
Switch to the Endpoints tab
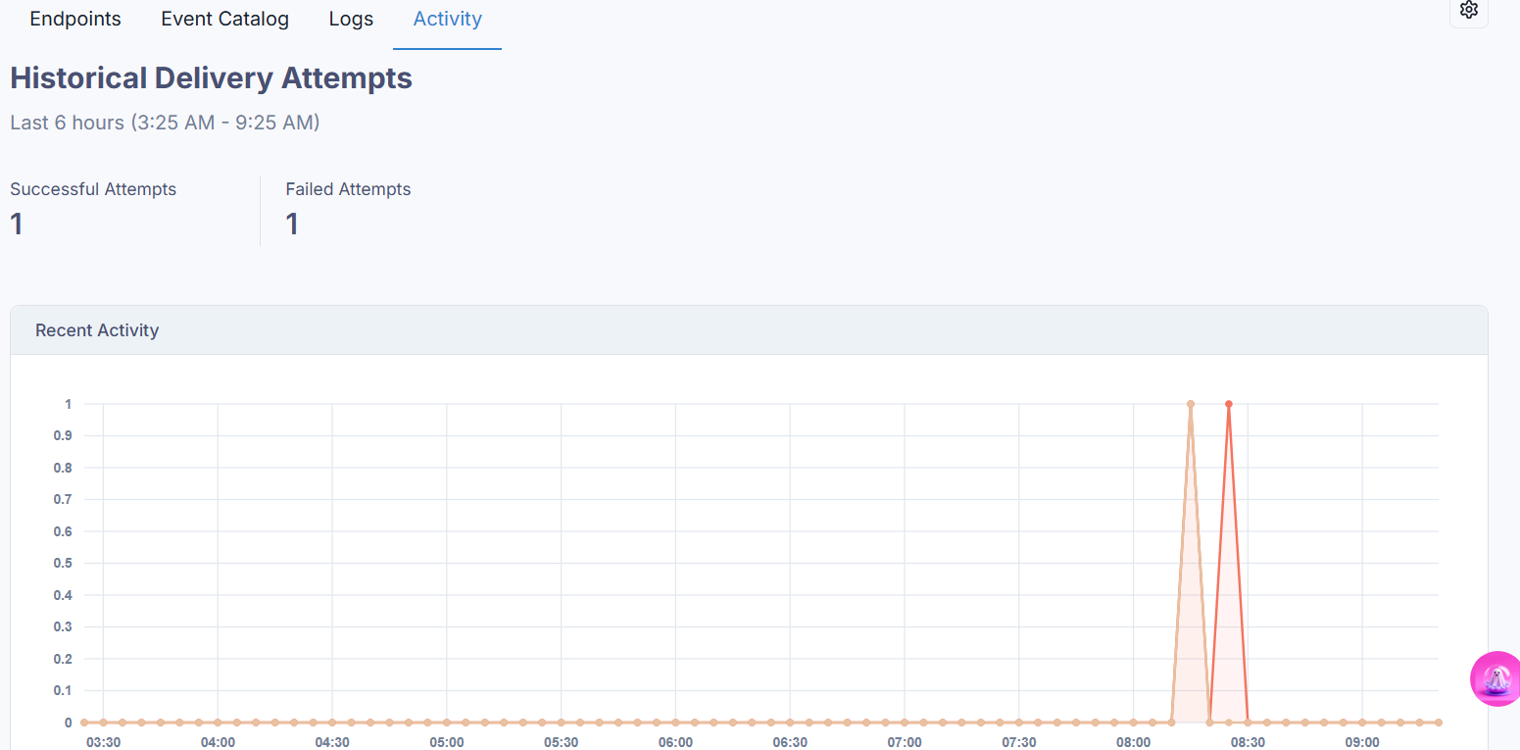coord(75,19)
